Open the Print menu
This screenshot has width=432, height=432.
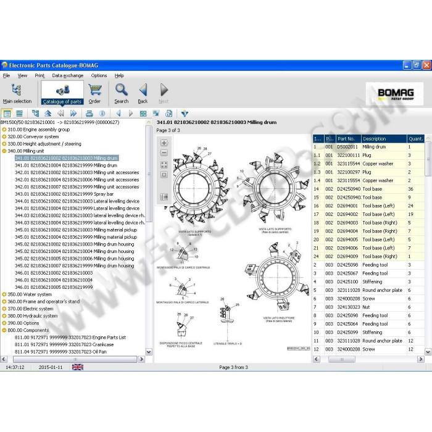click(x=39, y=75)
